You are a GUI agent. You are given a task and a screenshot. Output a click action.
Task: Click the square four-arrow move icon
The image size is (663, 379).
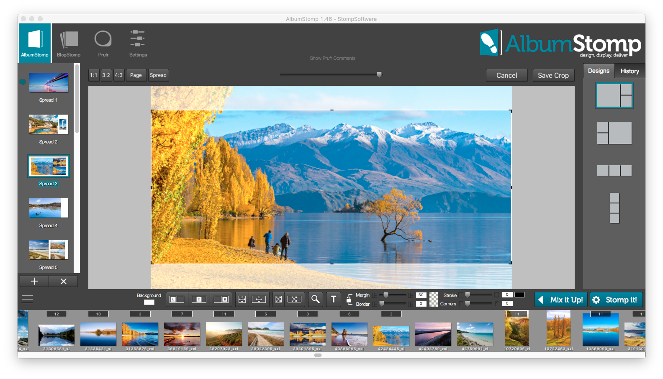coord(242,299)
